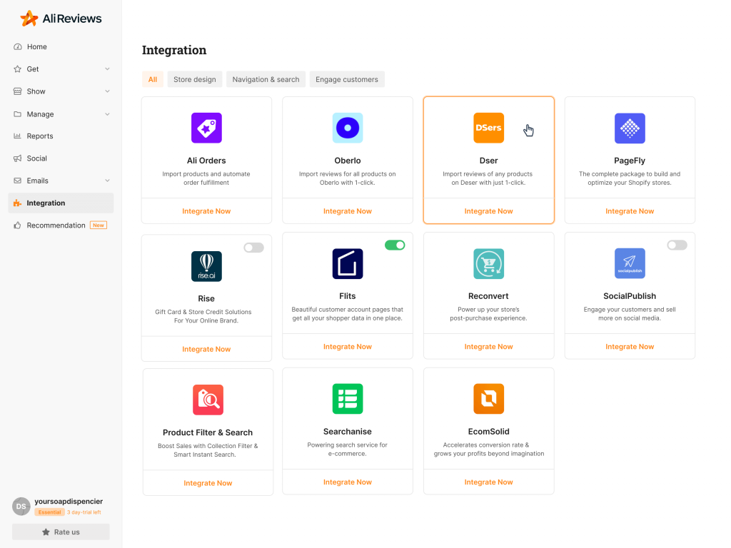Viewport: 731px width, 548px height.
Task: Switch to Navigation & search tab
Action: 266,79
